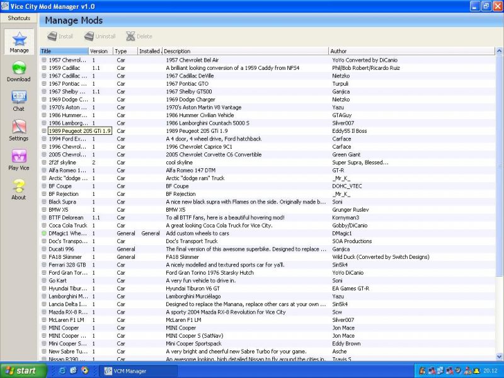Click author 'Eddy Brown' in the list
The image size is (504, 378).
click(x=346, y=343)
